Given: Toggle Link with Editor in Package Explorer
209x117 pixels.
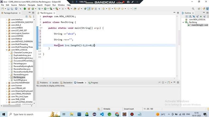Looking at the screenshot, I should [x=30, y=17].
